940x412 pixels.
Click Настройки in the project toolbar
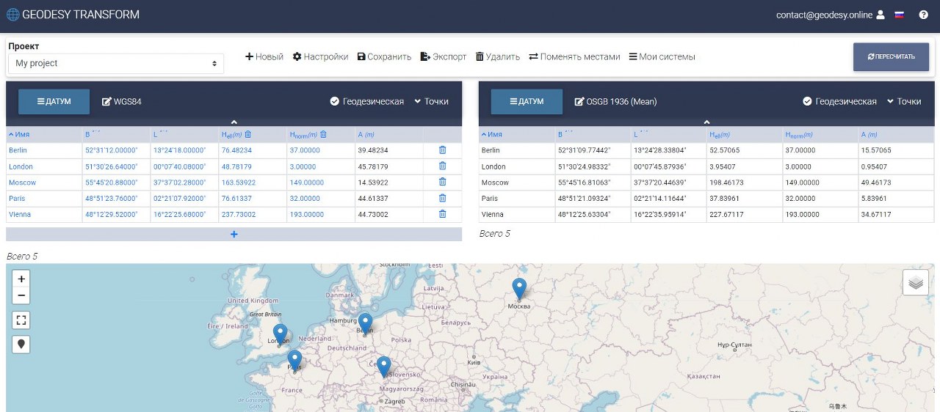[320, 57]
